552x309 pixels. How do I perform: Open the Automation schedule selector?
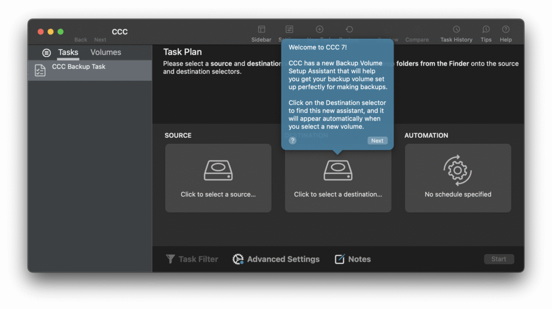pos(458,178)
